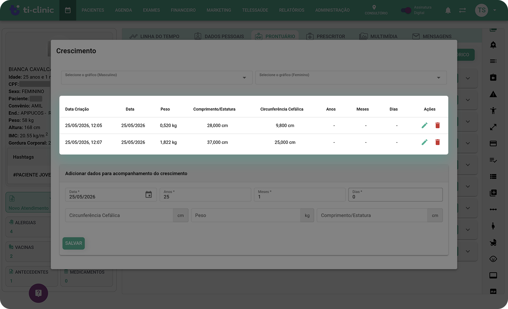Delete the growth entry created at 12:07
The height and width of the screenshot is (309, 508).
438,142
